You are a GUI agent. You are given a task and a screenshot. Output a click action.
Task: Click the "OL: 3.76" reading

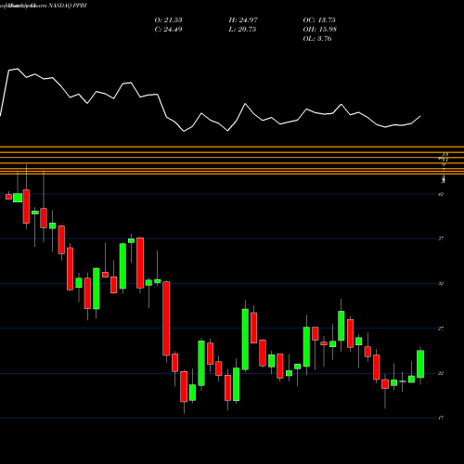[x=317, y=38]
